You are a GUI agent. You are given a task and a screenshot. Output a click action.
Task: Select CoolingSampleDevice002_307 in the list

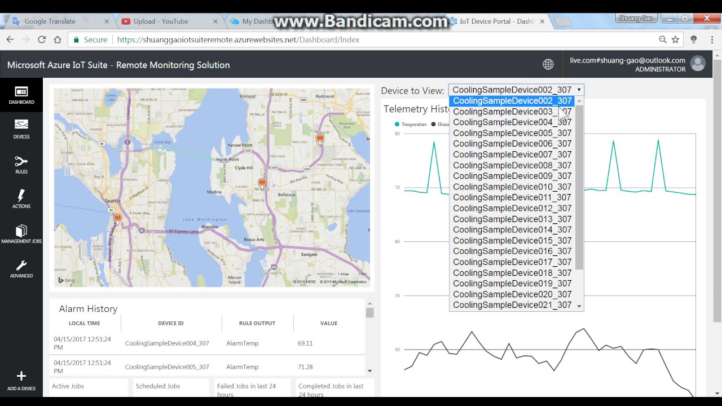click(512, 101)
